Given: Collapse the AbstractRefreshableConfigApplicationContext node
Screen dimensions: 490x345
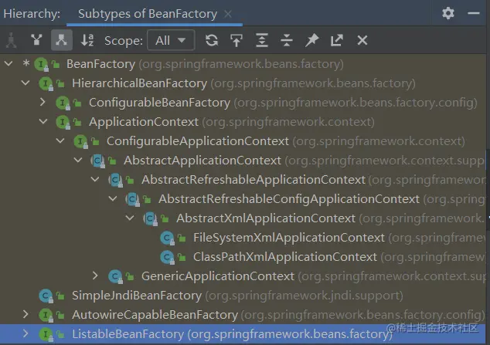Looking at the screenshot, I should pyautogui.click(x=113, y=198).
